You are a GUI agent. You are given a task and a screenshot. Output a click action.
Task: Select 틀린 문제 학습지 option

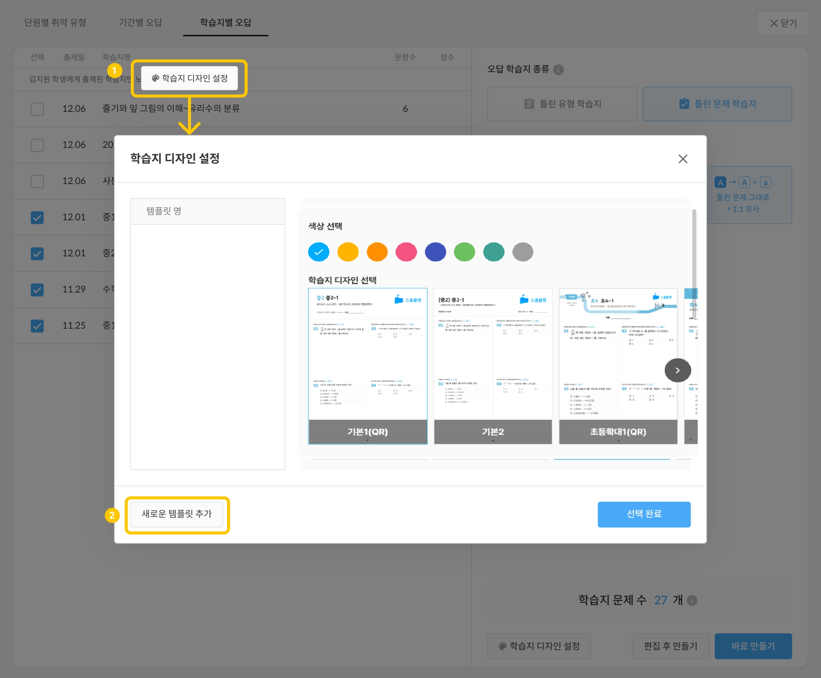coord(717,104)
